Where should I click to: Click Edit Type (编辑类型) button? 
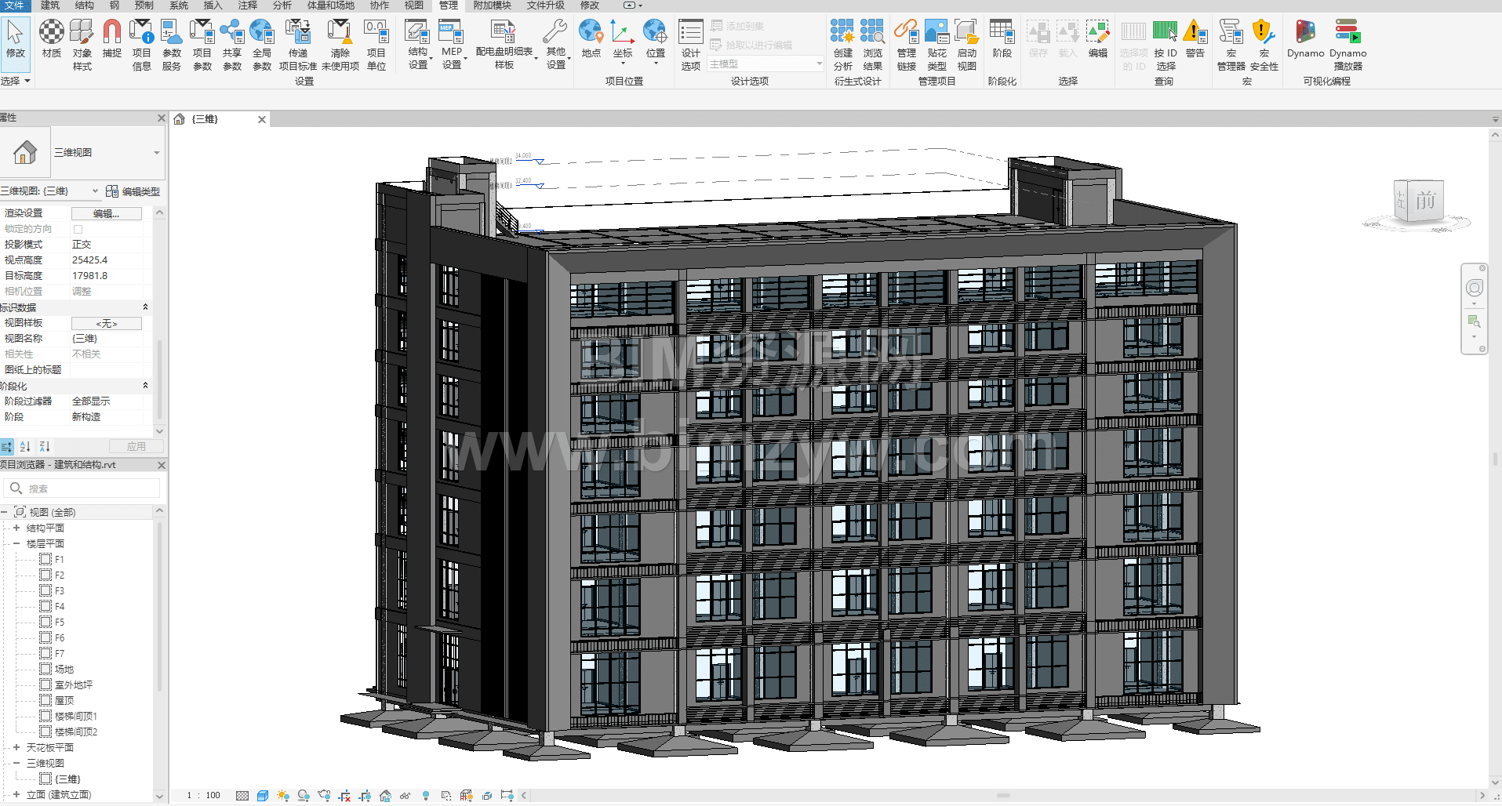[133, 191]
